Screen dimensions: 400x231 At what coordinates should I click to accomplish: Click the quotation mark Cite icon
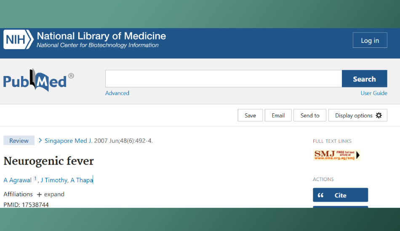[x=321, y=195]
